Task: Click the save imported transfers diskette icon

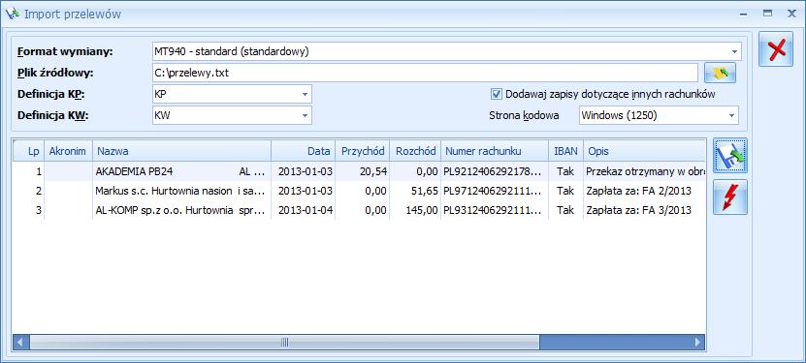Action: point(730,155)
